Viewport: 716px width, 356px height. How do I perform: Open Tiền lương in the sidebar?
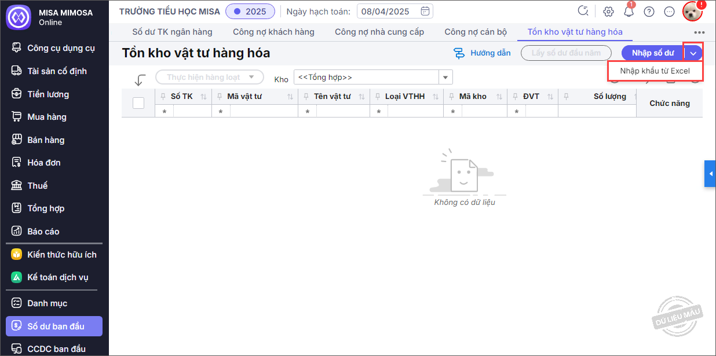tap(48, 94)
